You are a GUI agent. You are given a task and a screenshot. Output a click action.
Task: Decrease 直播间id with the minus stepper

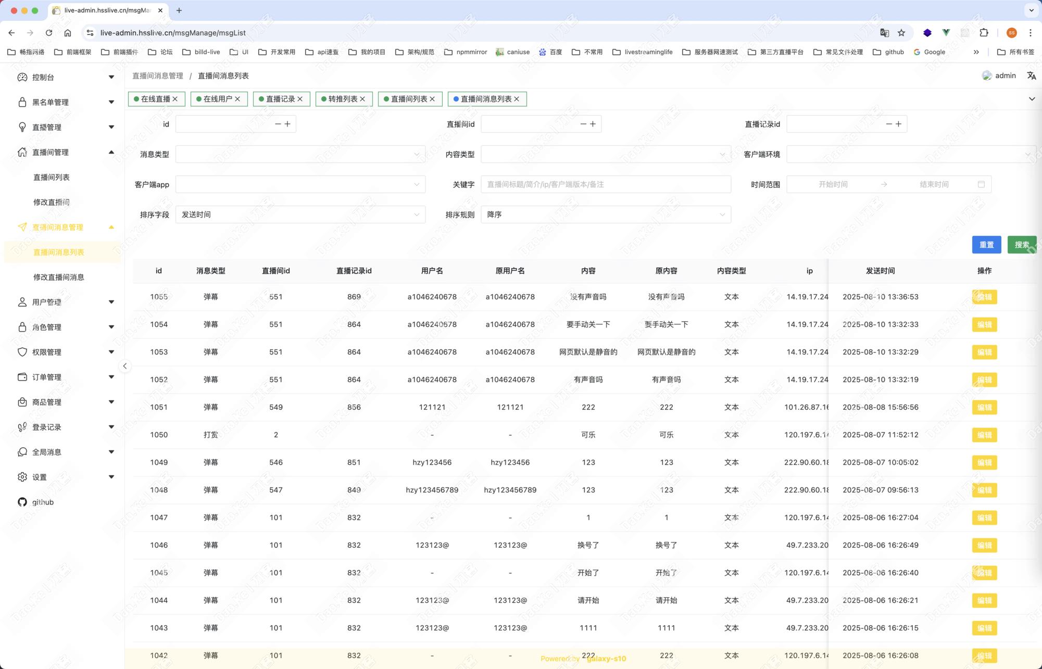tap(583, 124)
